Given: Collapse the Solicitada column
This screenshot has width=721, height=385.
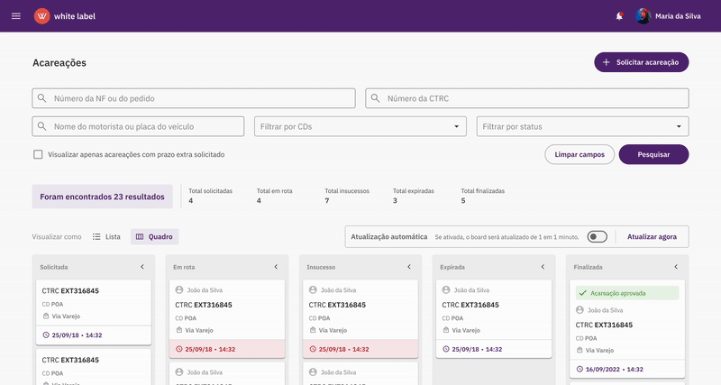Looking at the screenshot, I should [x=142, y=267].
